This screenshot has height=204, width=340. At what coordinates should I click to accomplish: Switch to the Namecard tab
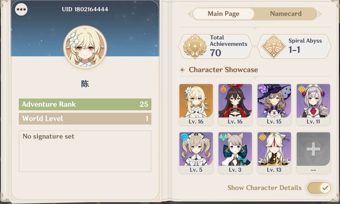pyautogui.click(x=286, y=14)
